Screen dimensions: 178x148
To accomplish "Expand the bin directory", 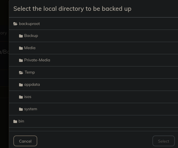I will (21, 121).
